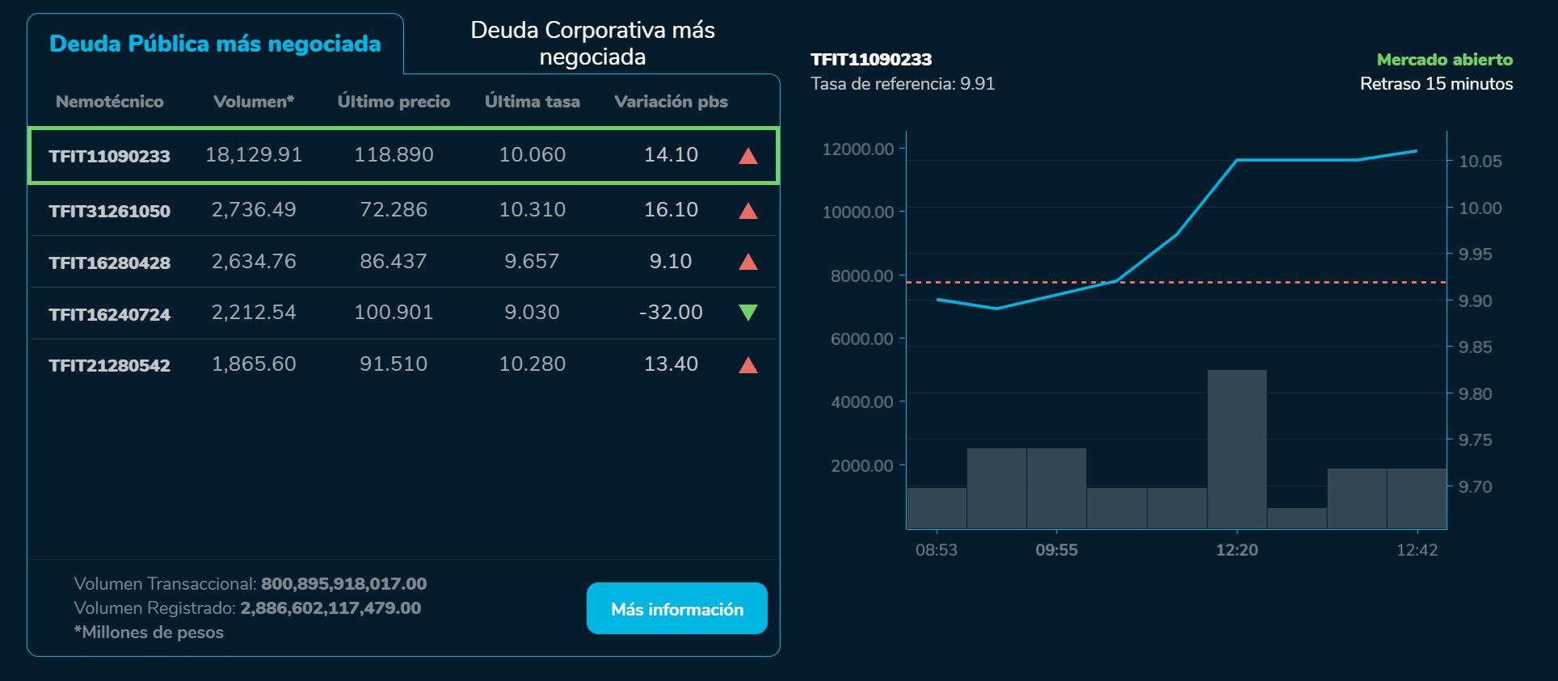Click the Último precio column header

click(394, 102)
